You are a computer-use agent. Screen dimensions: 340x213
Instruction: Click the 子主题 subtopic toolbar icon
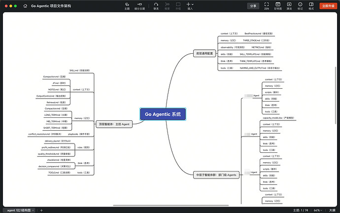[141, 5]
